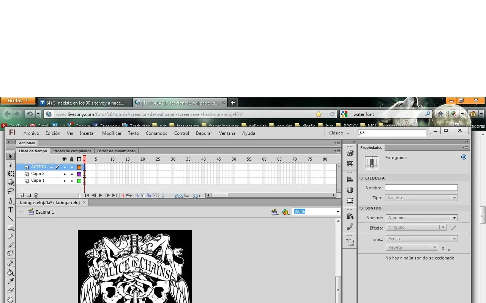Image resolution: width=486 pixels, height=303 pixels.
Task: Open the Align panel icon
Action: [350, 179]
